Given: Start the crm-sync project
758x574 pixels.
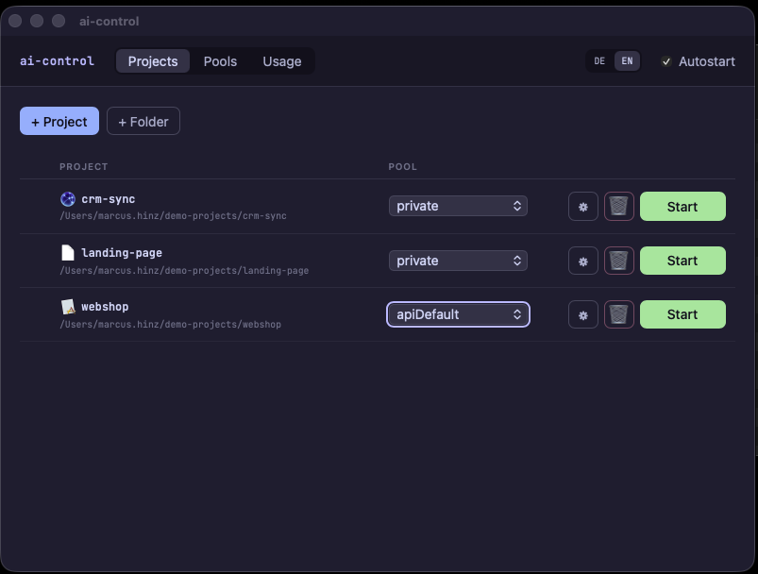Looking at the screenshot, I should tap(682, 207).
